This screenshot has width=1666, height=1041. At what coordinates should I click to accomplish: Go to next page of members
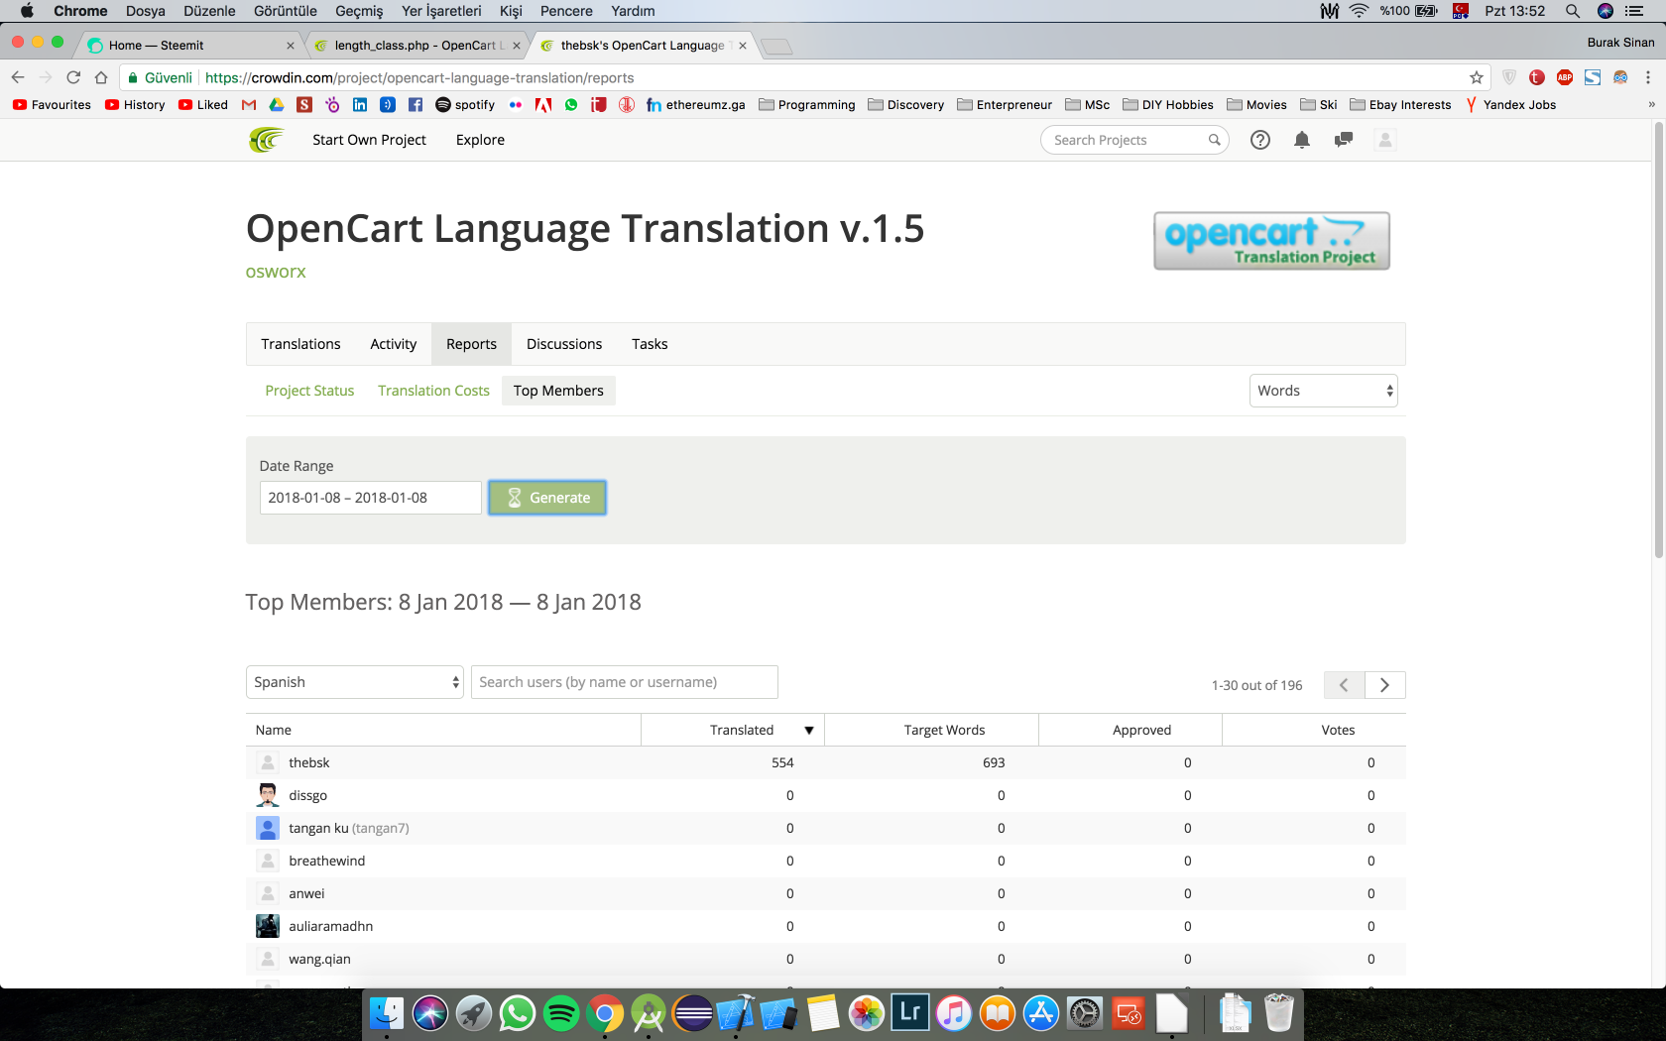pyautogui.click(x=1385, y=685)
